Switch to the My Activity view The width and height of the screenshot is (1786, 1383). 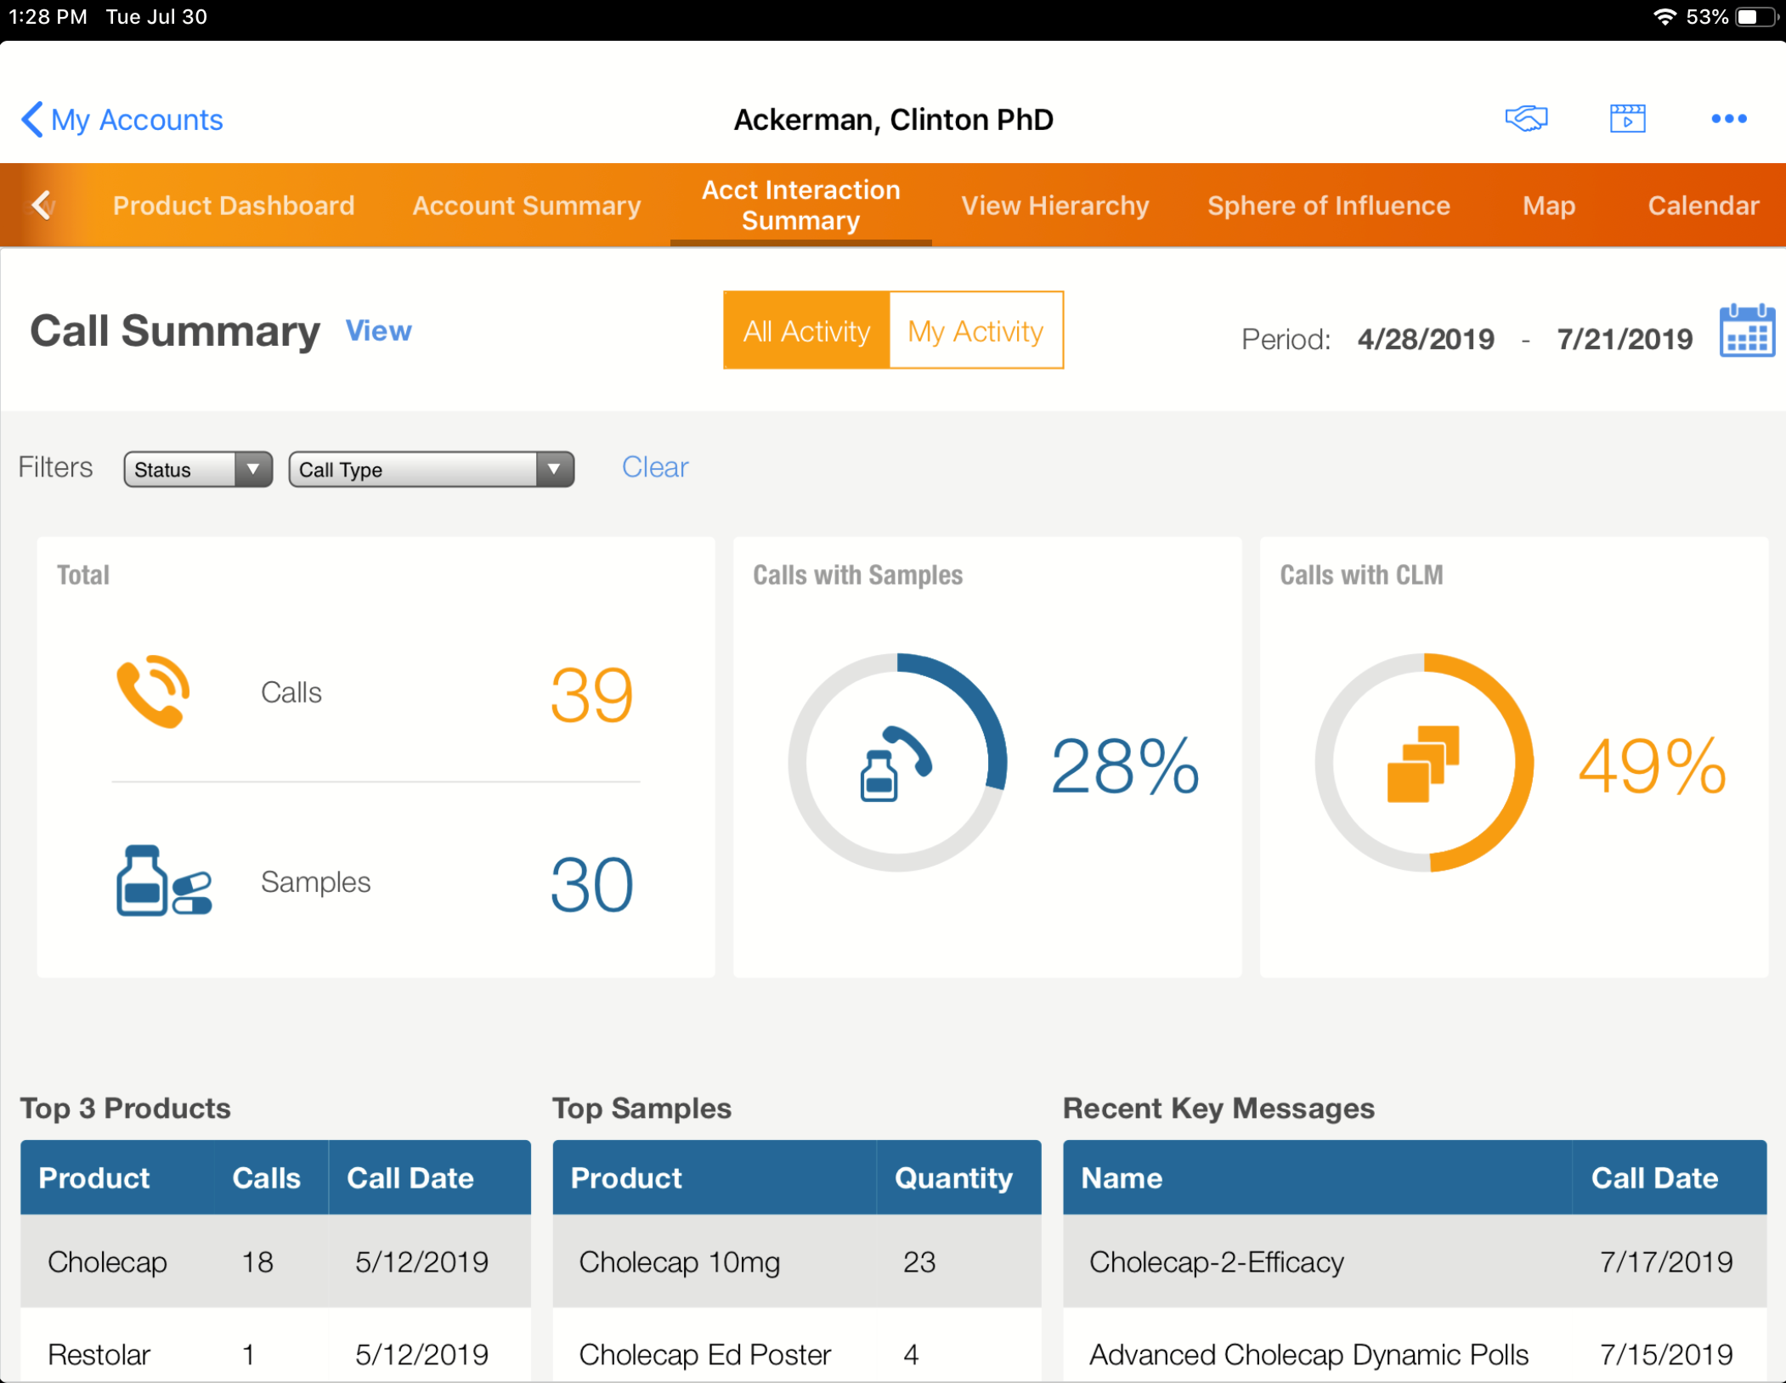tap(975, 330)
